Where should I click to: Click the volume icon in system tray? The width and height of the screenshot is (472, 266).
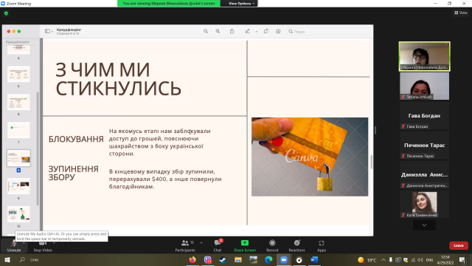[x=420, y=259]
